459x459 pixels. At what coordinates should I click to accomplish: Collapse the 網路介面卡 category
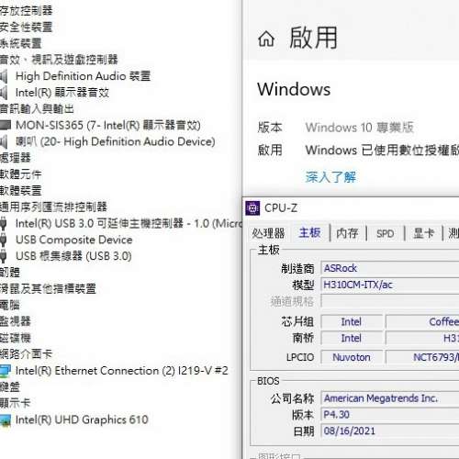(26, 354)
